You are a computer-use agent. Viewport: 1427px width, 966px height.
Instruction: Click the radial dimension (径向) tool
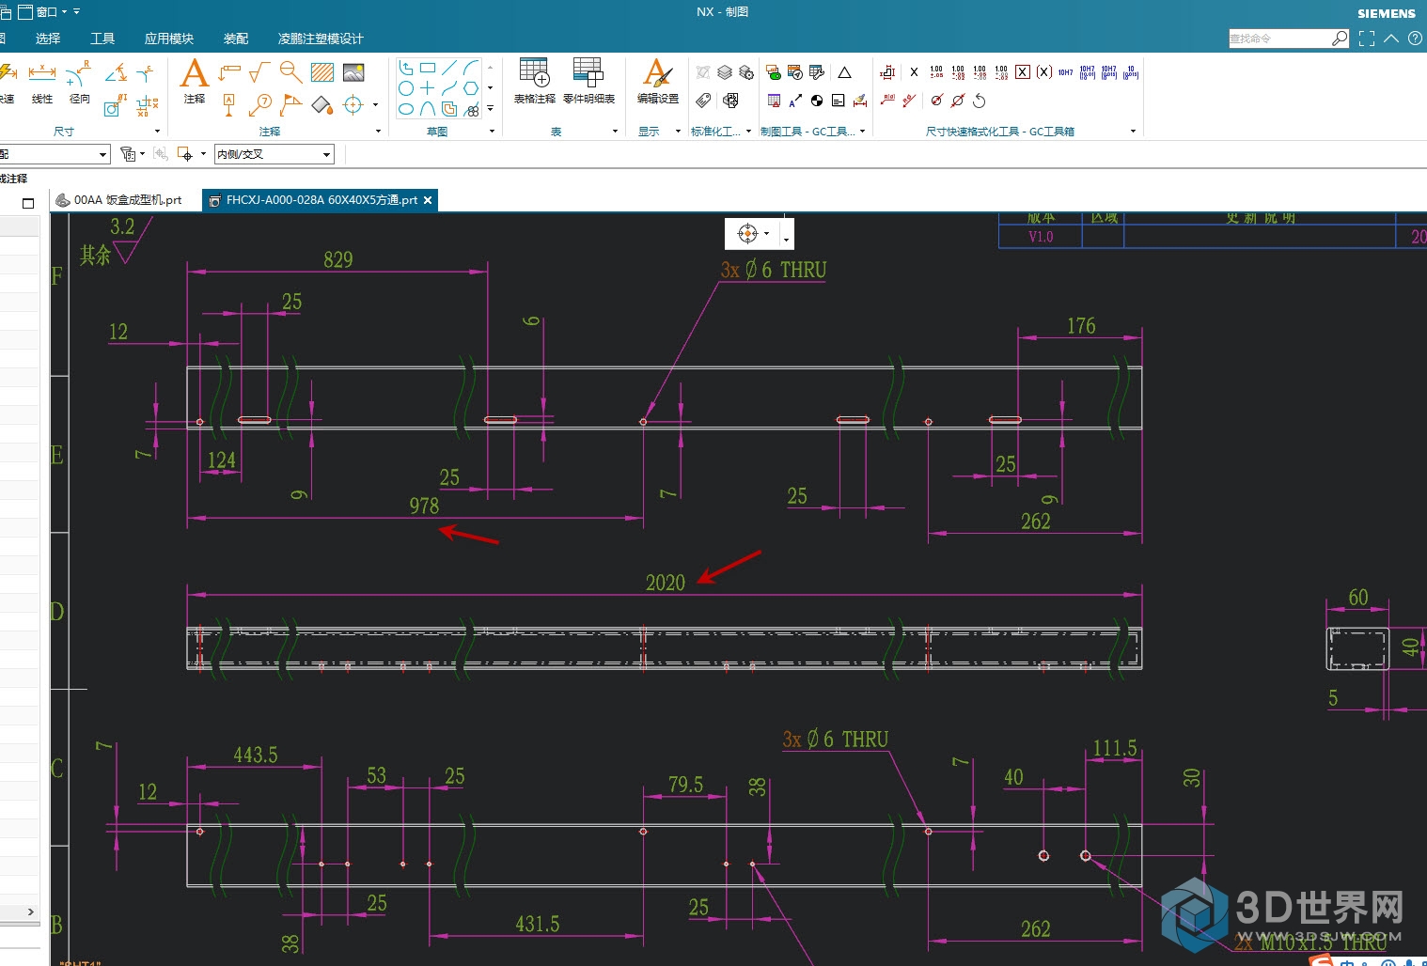click(80, 82)
